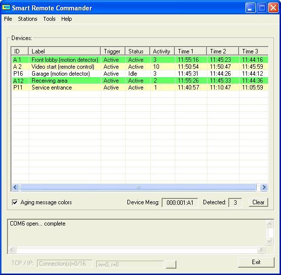The image size is (281, 275).
Task: Open the File menu
Action: (x=8, y=19)
